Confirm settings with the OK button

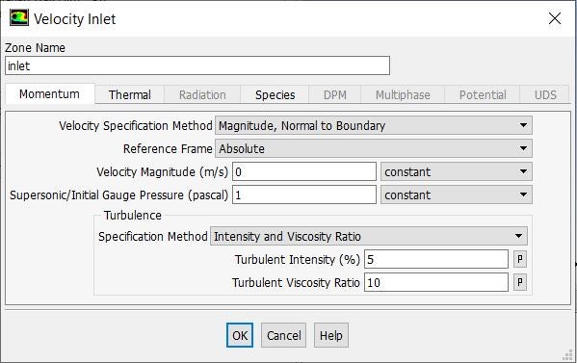pyautogui.click(x=240, y=335)
